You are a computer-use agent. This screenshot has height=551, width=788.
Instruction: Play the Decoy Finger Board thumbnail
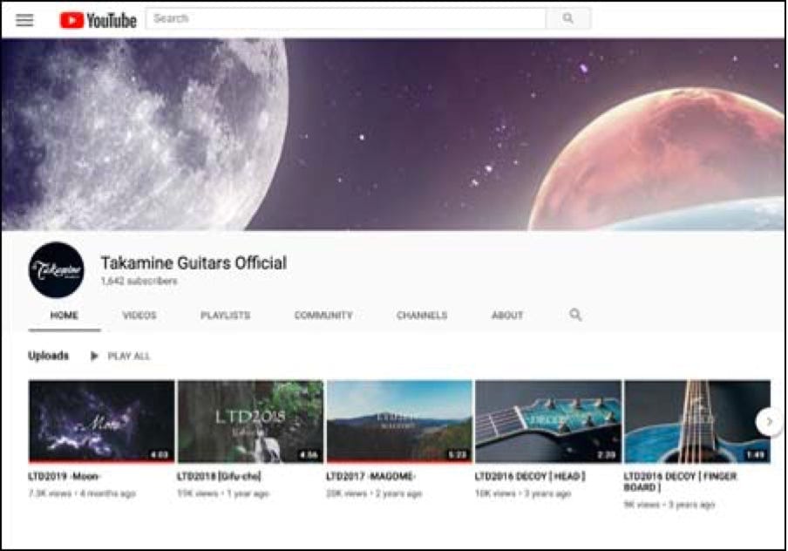coord(697,421)
